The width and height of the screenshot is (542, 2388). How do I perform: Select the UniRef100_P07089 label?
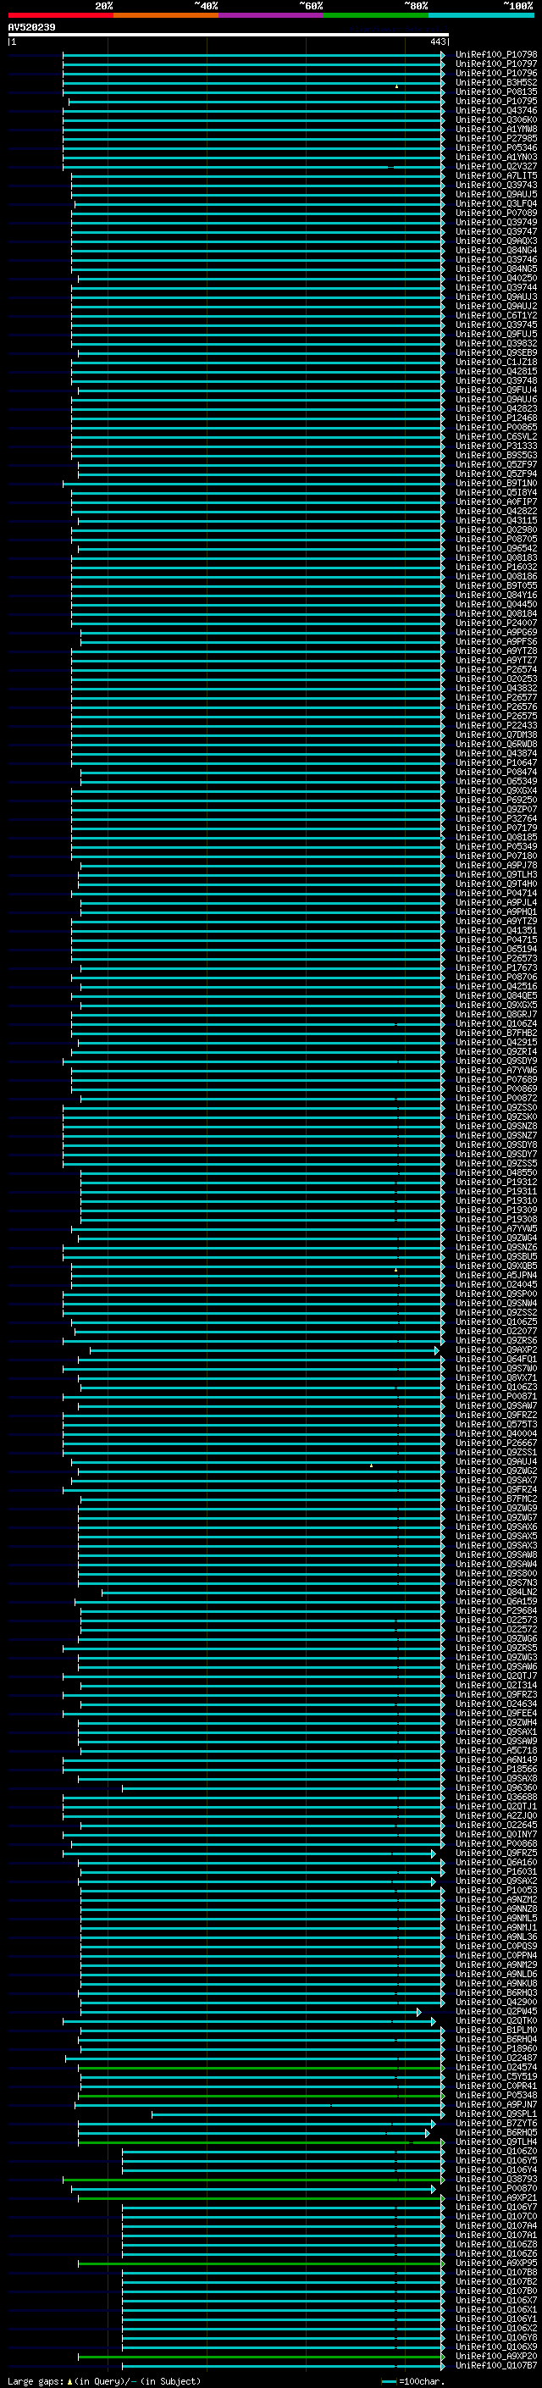(x=496, y=213)
